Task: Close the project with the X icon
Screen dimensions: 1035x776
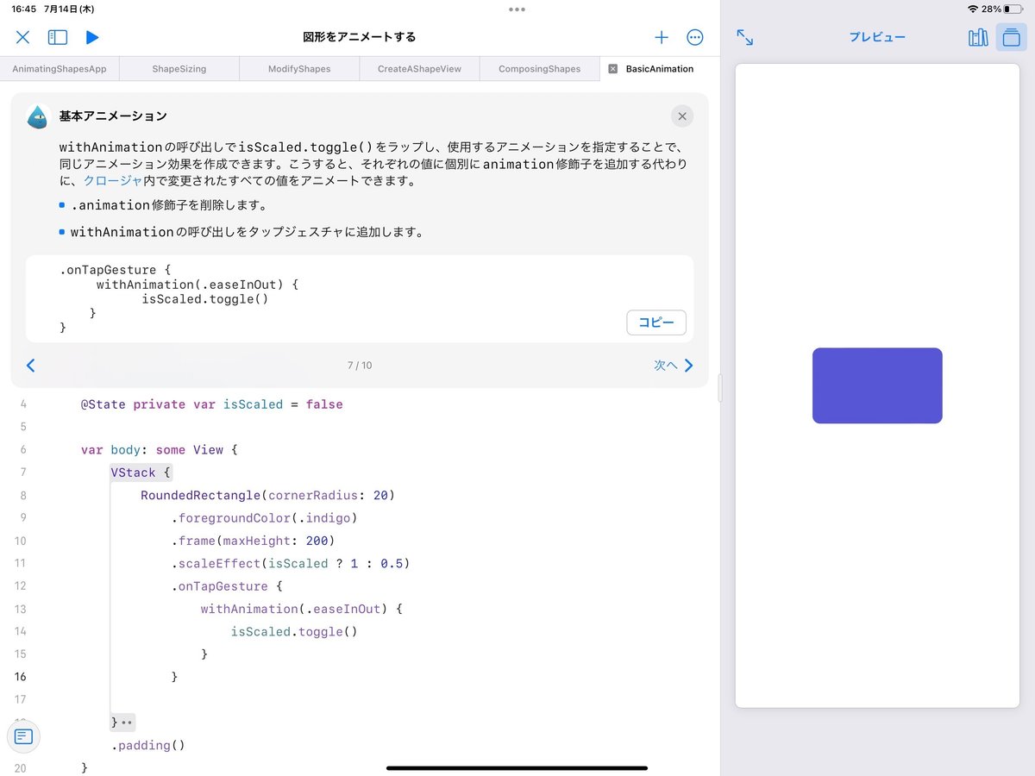Action: point(23,37)
